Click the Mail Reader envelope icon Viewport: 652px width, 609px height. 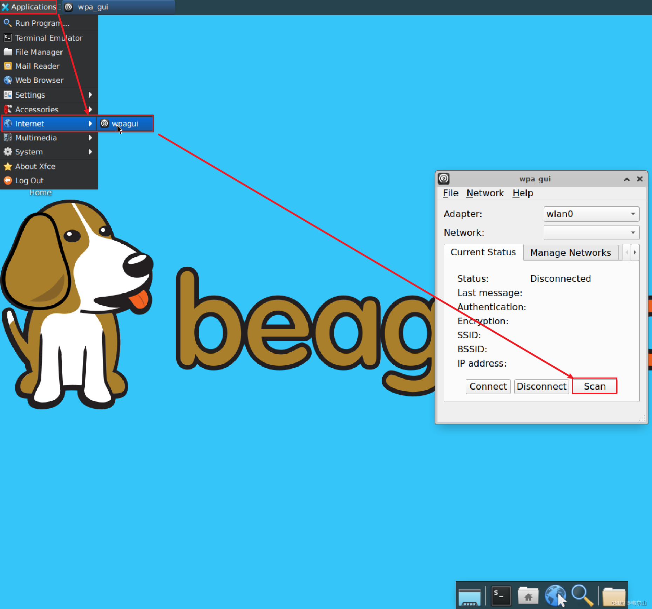point(8,66)
